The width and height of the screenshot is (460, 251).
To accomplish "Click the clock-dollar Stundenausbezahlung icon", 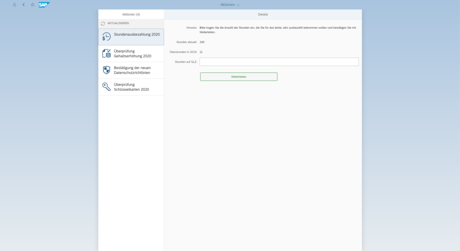I will 106,37.
